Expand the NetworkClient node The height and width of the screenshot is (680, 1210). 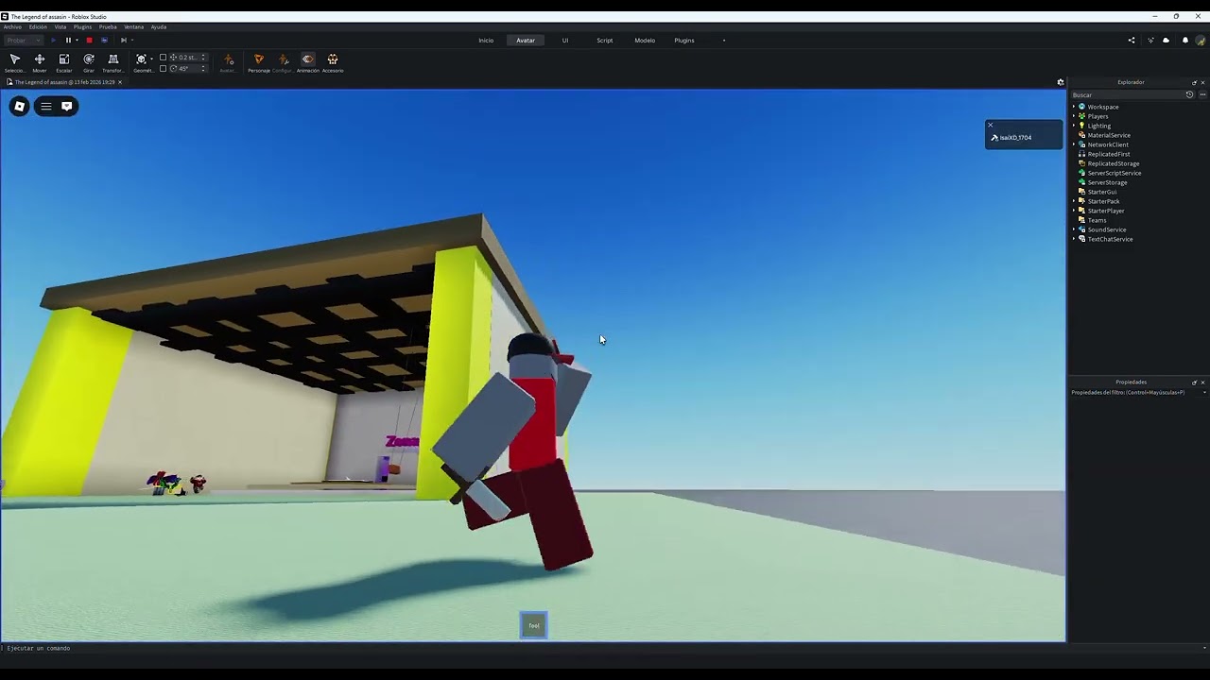1074,144
